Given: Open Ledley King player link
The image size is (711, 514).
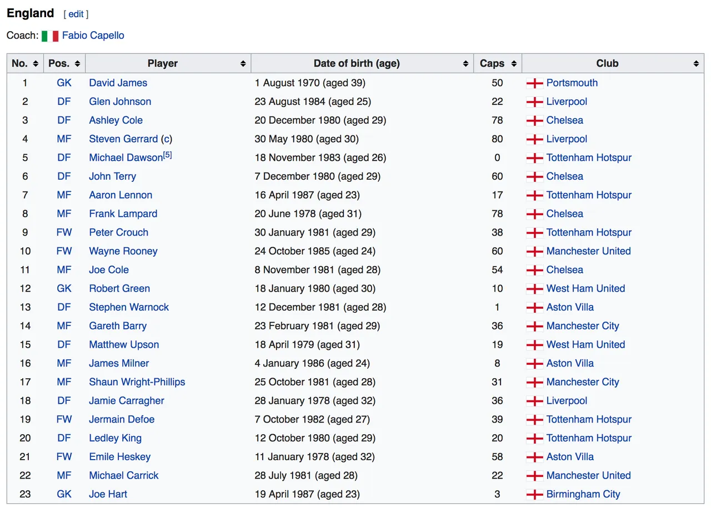Looking at the screenshot, I should point(115,438).
